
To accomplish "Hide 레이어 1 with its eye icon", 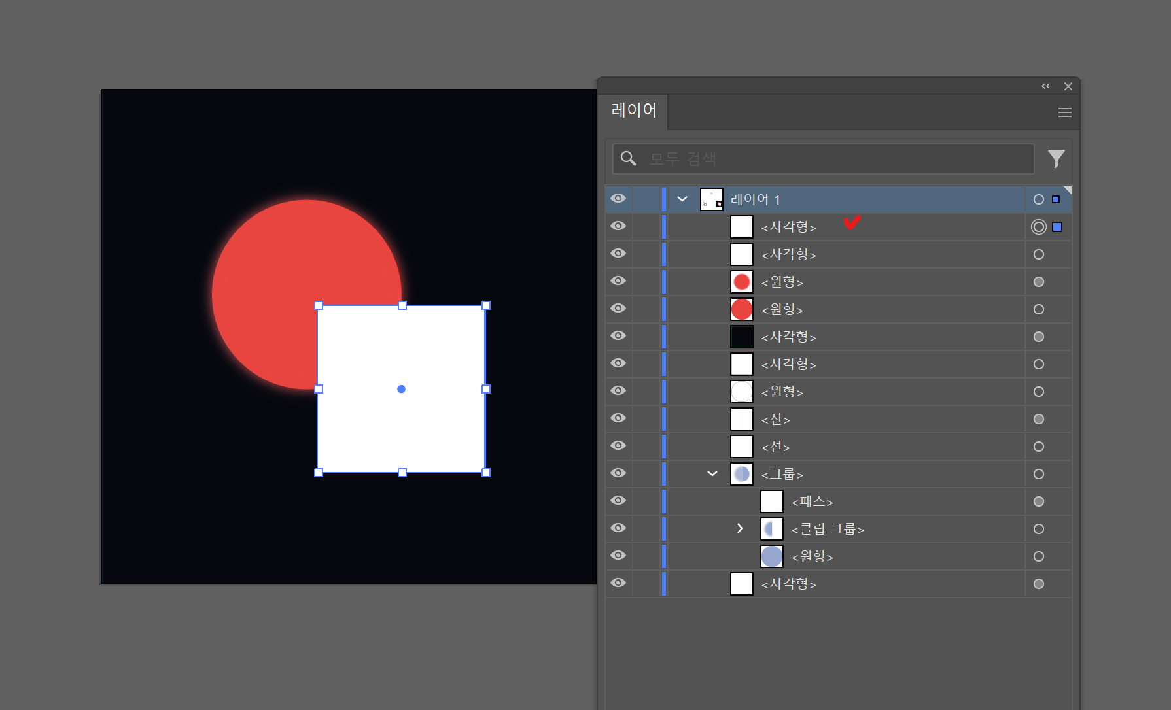I will click(x=618, y=199).
